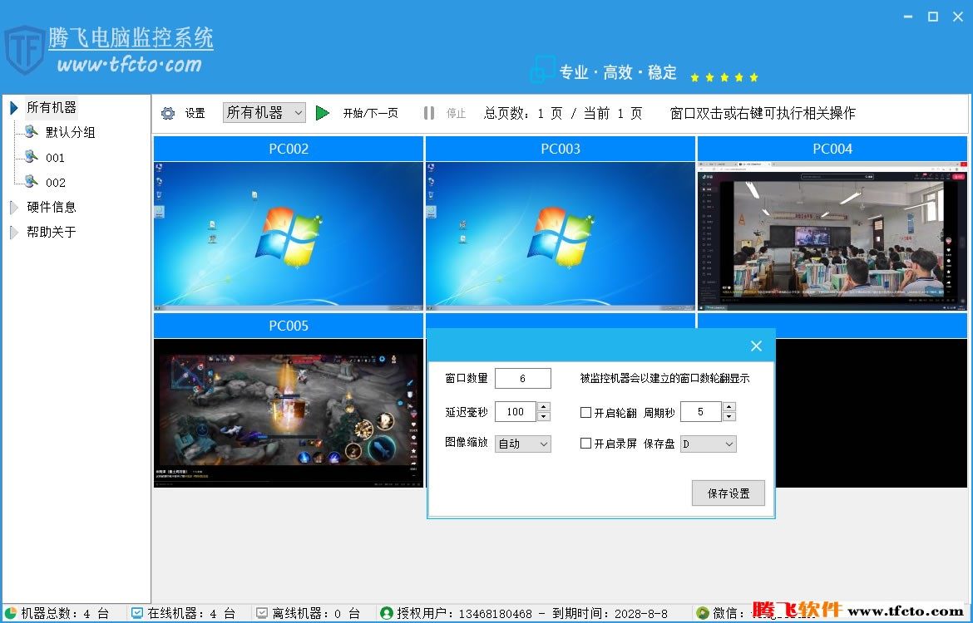This screenshot has width=973, height=623.
Task: Click the PC005 window header
Action: click(x=289, y=326)
